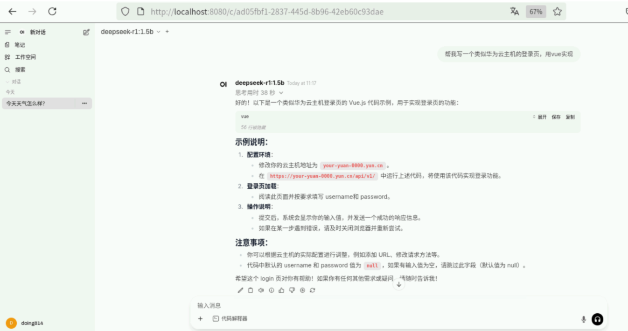Collapse the sidebar using hamburger icon

click(x=7, y=32)
